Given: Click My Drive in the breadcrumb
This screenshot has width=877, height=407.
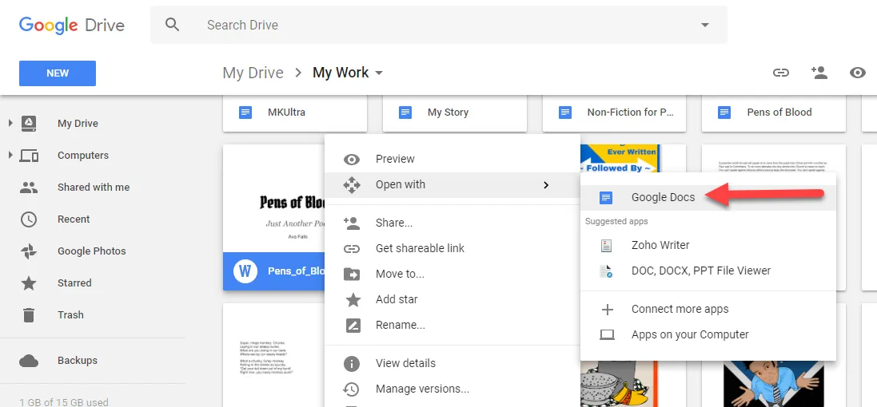Looking at the screenshot, I should [x=253, y=73].
